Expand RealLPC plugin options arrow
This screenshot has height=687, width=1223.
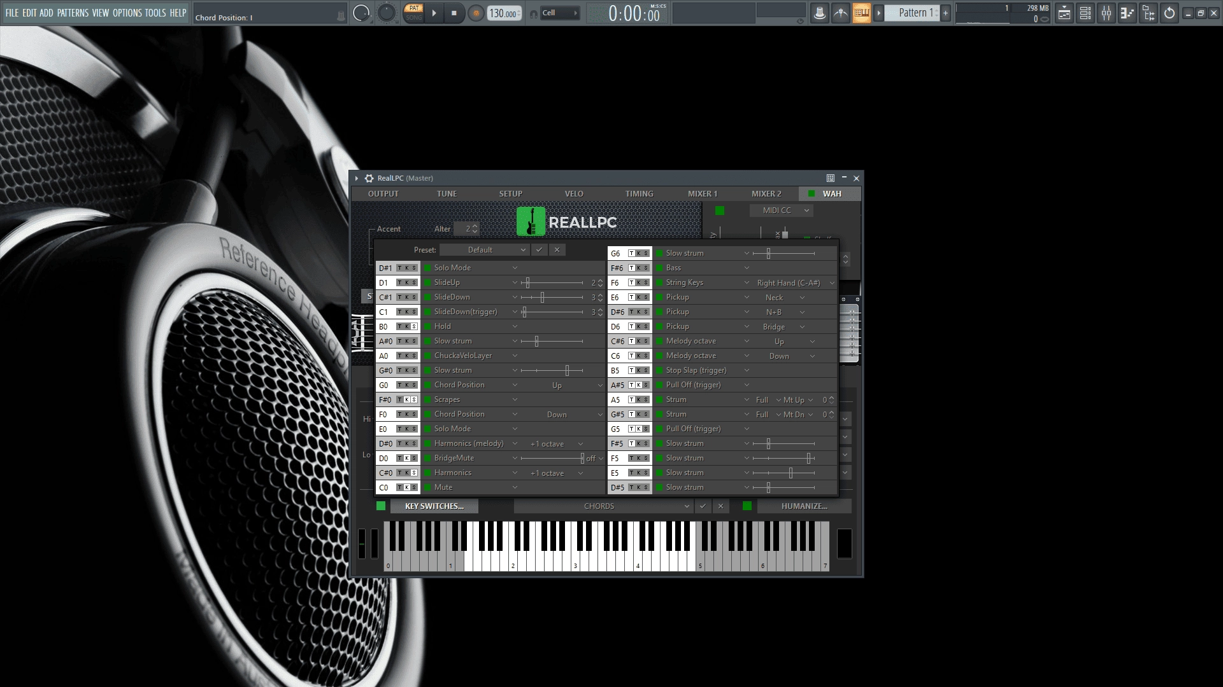(x=357, y=178)
